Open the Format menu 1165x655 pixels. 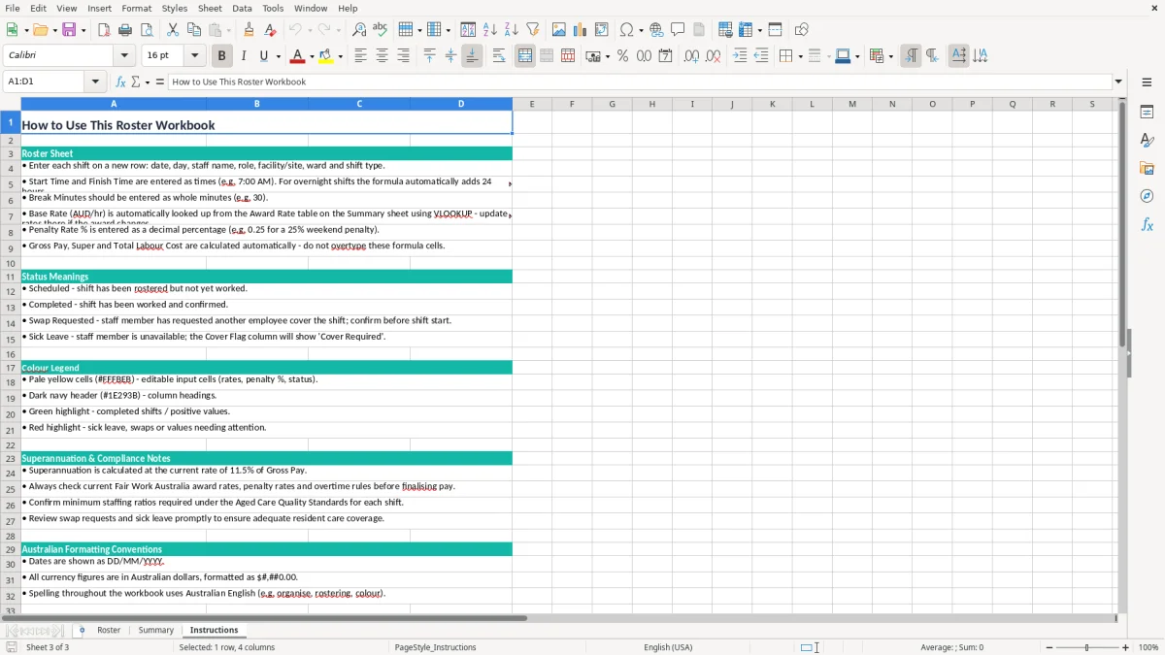click(x=137, y=8)
